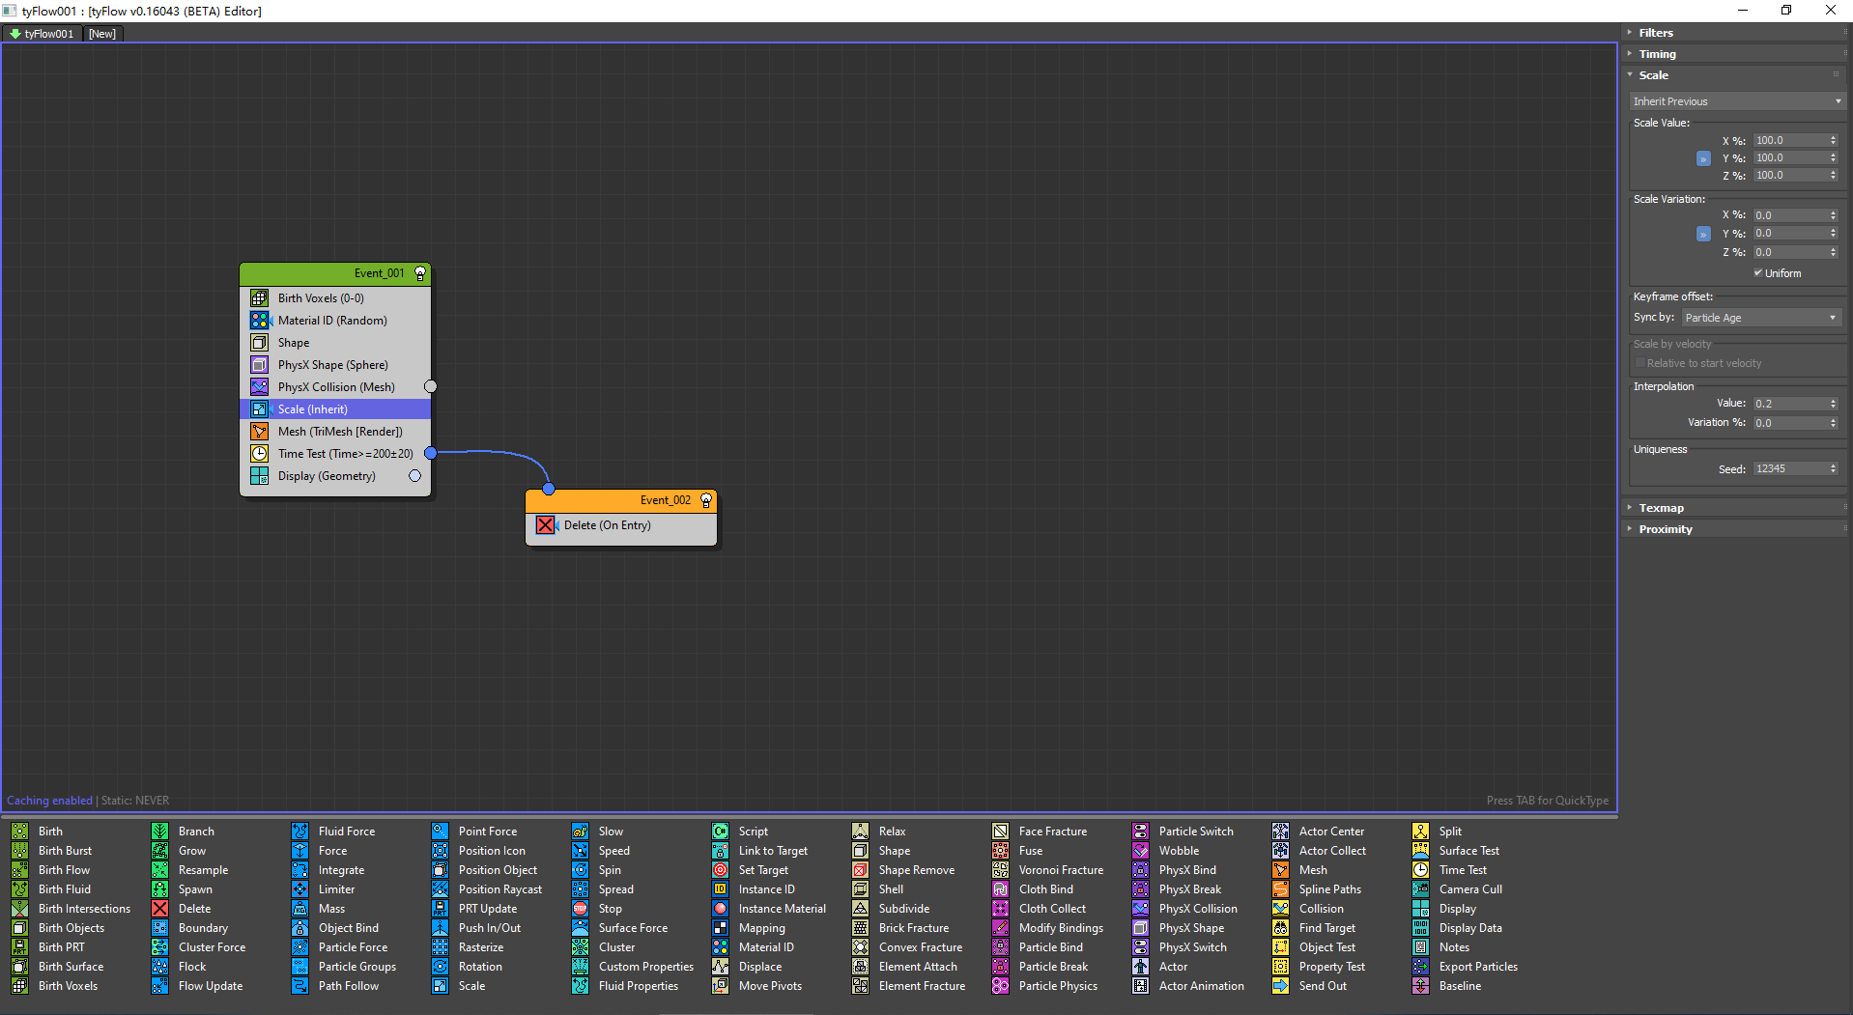Click the Script operator icon
The width and height of the screenshot is (1853, 1015).
[720, 832]
